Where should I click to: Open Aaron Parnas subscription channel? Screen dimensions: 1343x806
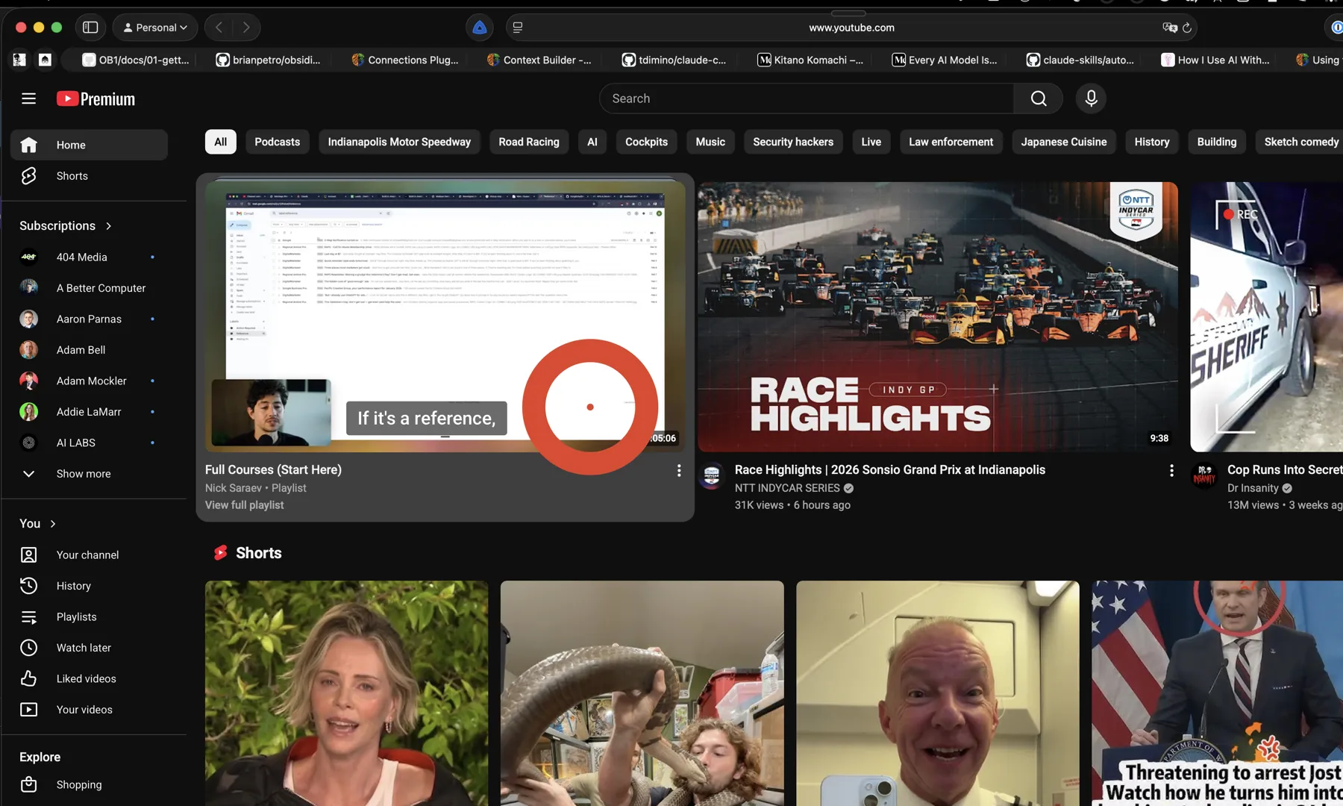(x=89, y=319)
